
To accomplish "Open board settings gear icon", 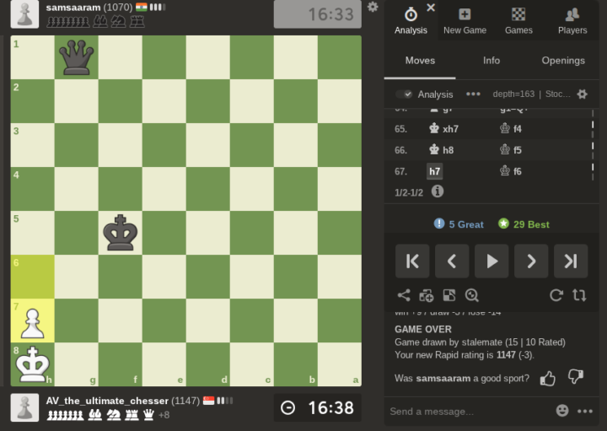I will (x=373, y=7).
